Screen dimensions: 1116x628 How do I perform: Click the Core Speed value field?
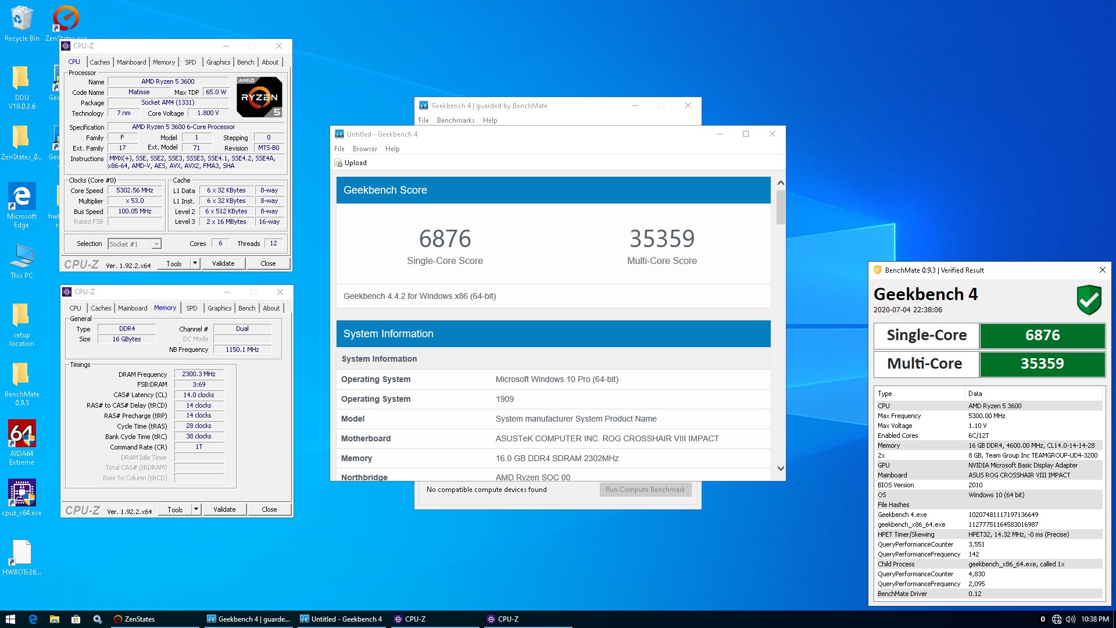point(135,191)
